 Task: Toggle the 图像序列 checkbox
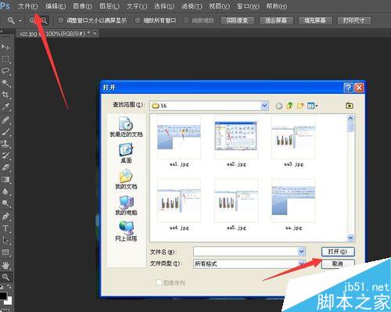click(x=159, y=282)
